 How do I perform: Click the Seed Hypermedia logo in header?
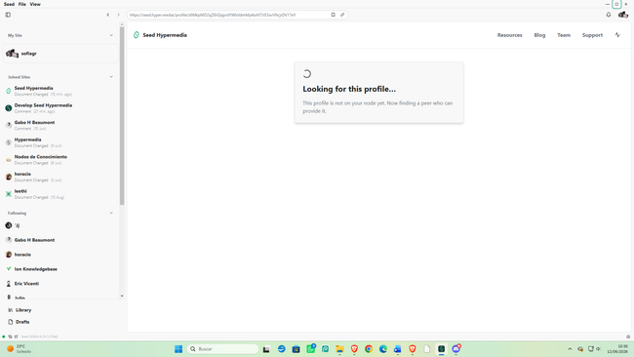[x=137, y=35]
